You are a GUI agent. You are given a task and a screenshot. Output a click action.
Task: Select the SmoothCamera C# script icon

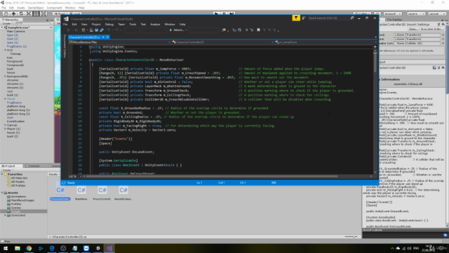[x=123, y=190]
